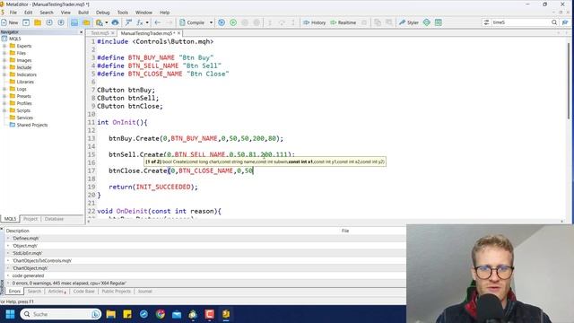The height and width of the screenshot is (323, 574).
Task: Expand the Experts folder in Navigator
Action: point(4,46)
